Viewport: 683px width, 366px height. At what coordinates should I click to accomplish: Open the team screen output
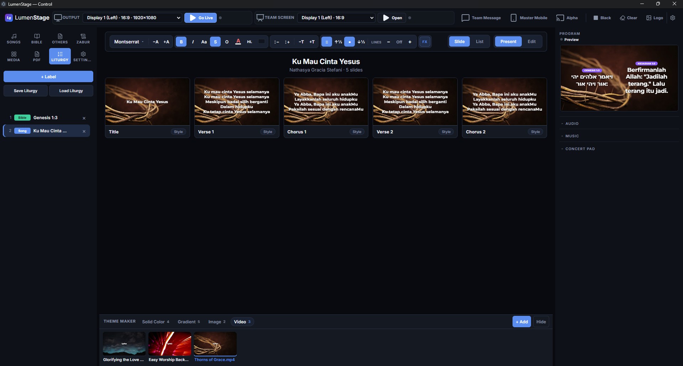point(392,17)
